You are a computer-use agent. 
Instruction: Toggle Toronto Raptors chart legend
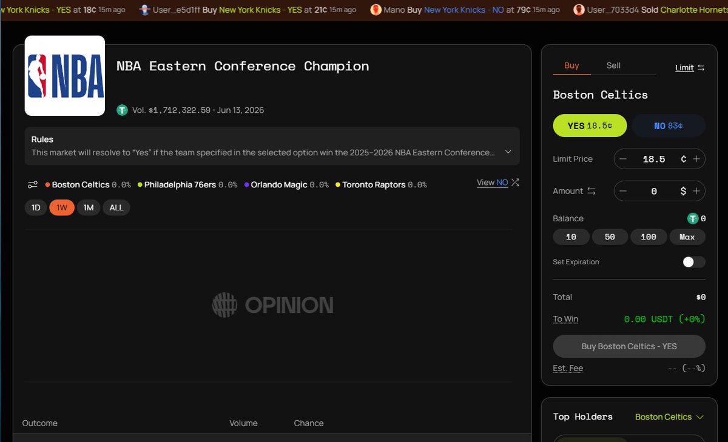381,185
